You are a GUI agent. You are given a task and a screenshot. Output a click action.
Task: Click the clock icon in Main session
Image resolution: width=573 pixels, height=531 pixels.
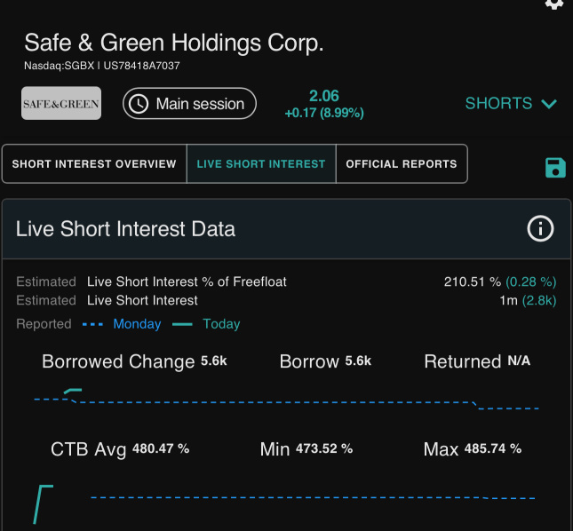(x=139, y=104)
